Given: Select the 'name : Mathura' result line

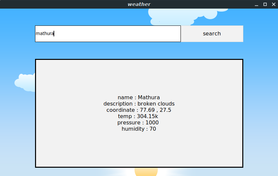Looking at the screenshot, I should click(139, 97).
